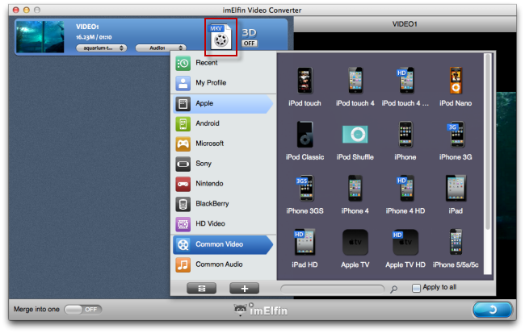Viewport: 525px width, 333px height.
Task: Toggle the 3D OFF switch
Action: pyautogui.click(x=250, y=44)
